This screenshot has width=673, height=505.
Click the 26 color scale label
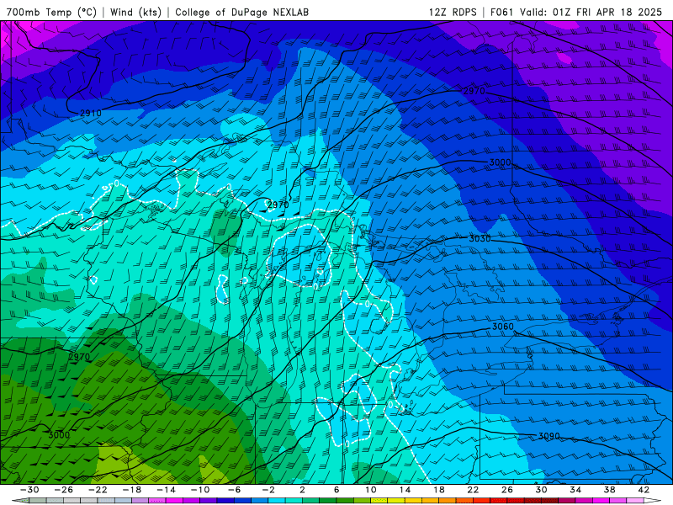(x=507, y=490)
